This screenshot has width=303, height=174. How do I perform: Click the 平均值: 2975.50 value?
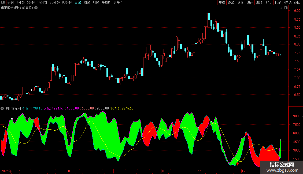(x=122, y=108)
